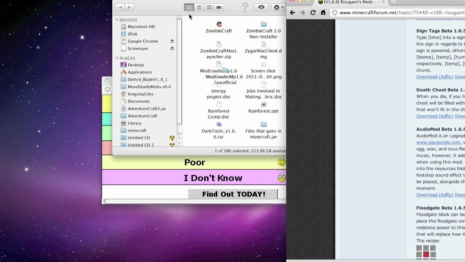Click the Finder sidebar scrollbar
Image resolution: width=465 pixels, height=262 pixels.
[x=179, y=71]
